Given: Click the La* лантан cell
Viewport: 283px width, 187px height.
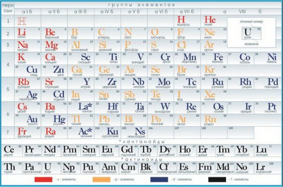Looking at the screenshot, I should pos(81,108).
